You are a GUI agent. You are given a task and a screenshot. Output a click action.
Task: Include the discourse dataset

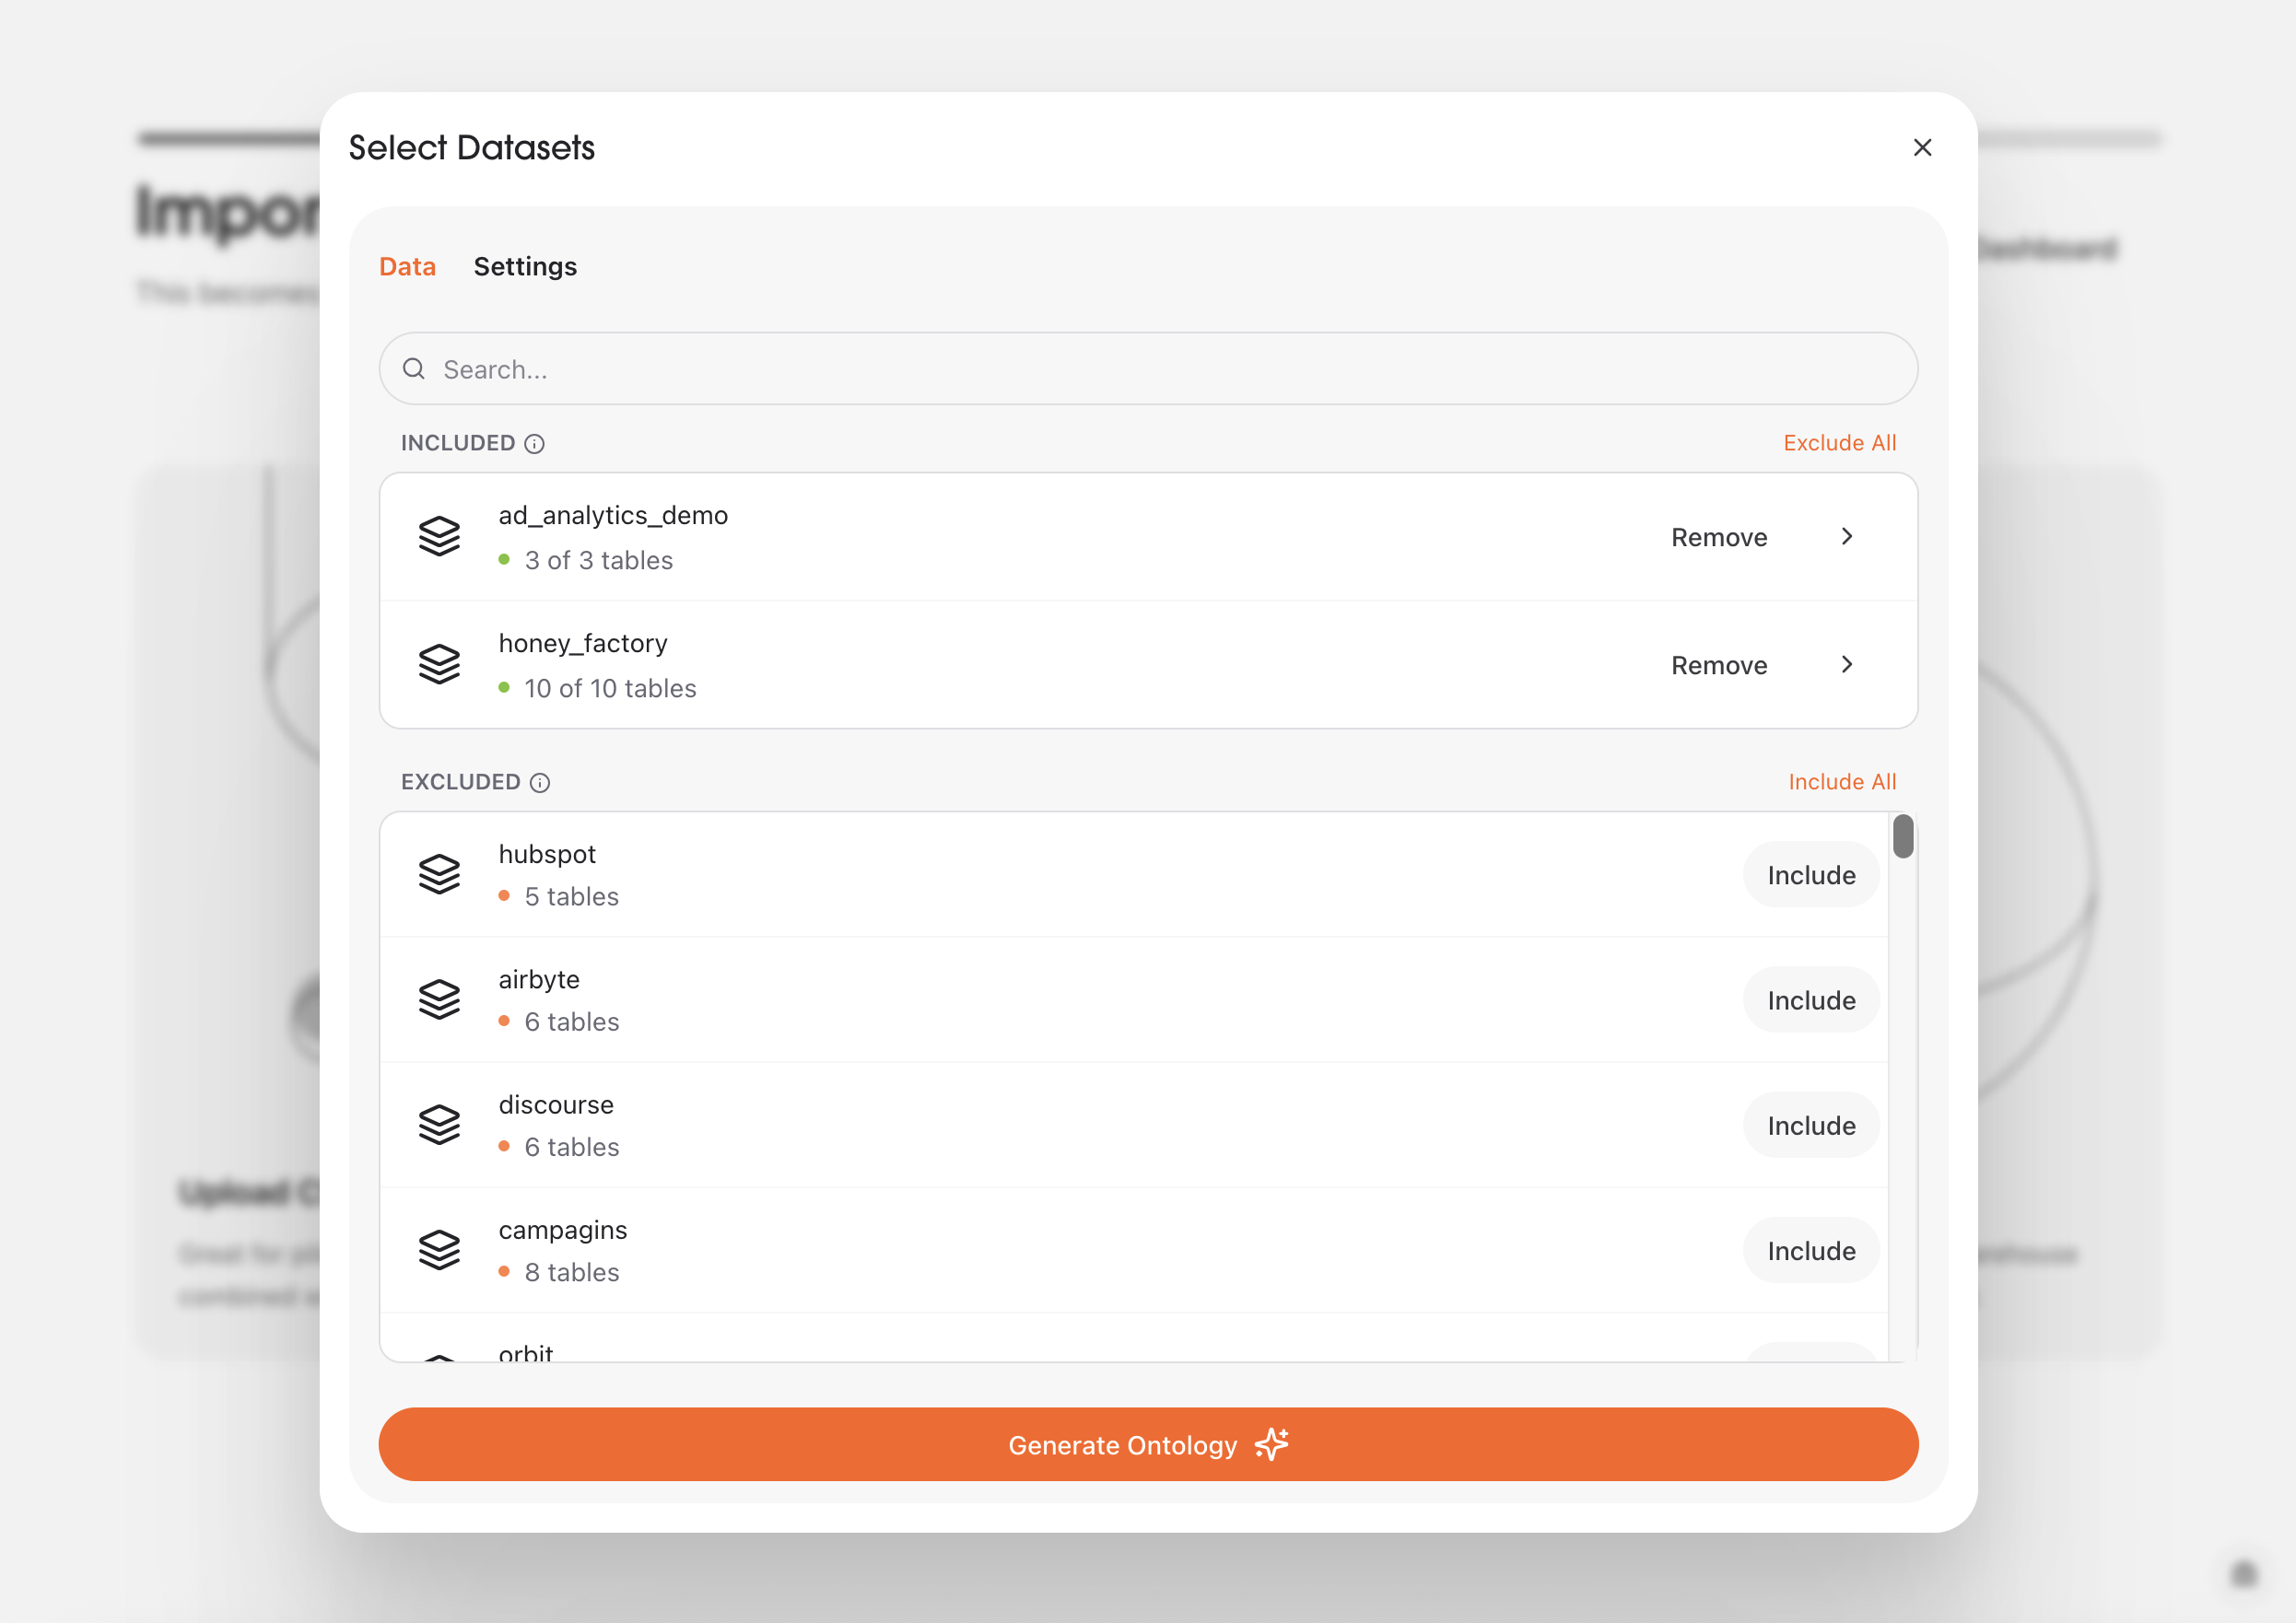pyautogui.click(x=1810, y=1124)
